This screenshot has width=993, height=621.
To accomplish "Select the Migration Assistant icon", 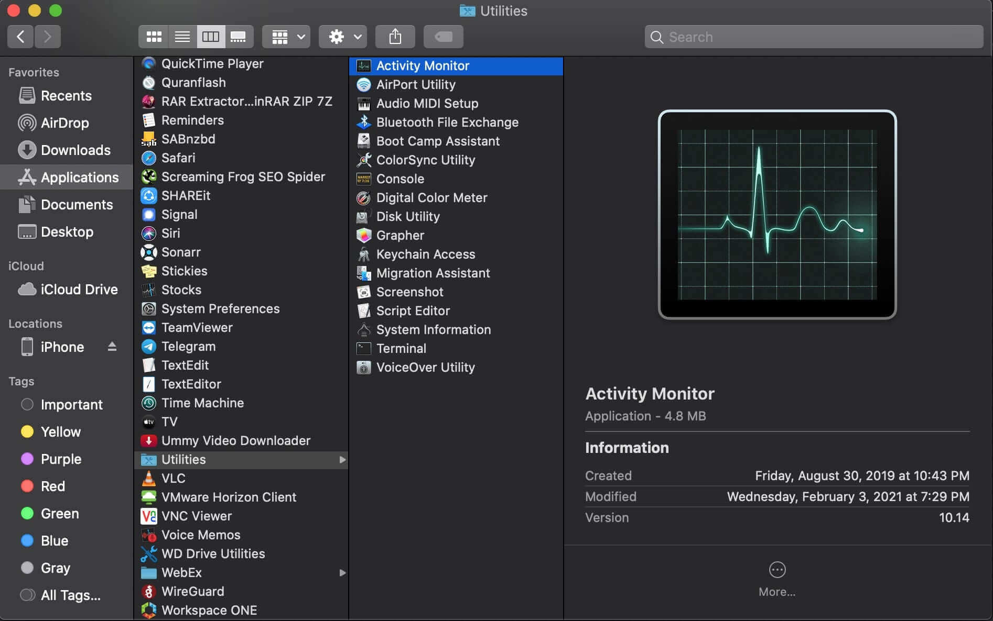I will point(363,273).
